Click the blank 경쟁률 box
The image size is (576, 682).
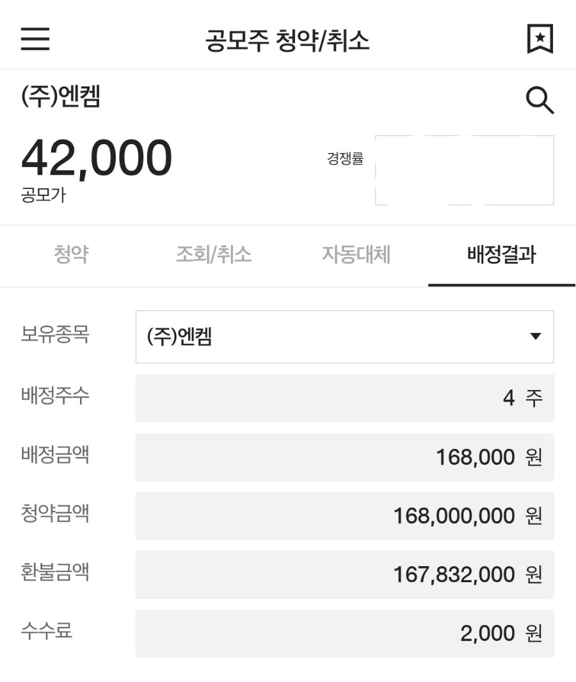pyautogui.click(x=464, y=170)
